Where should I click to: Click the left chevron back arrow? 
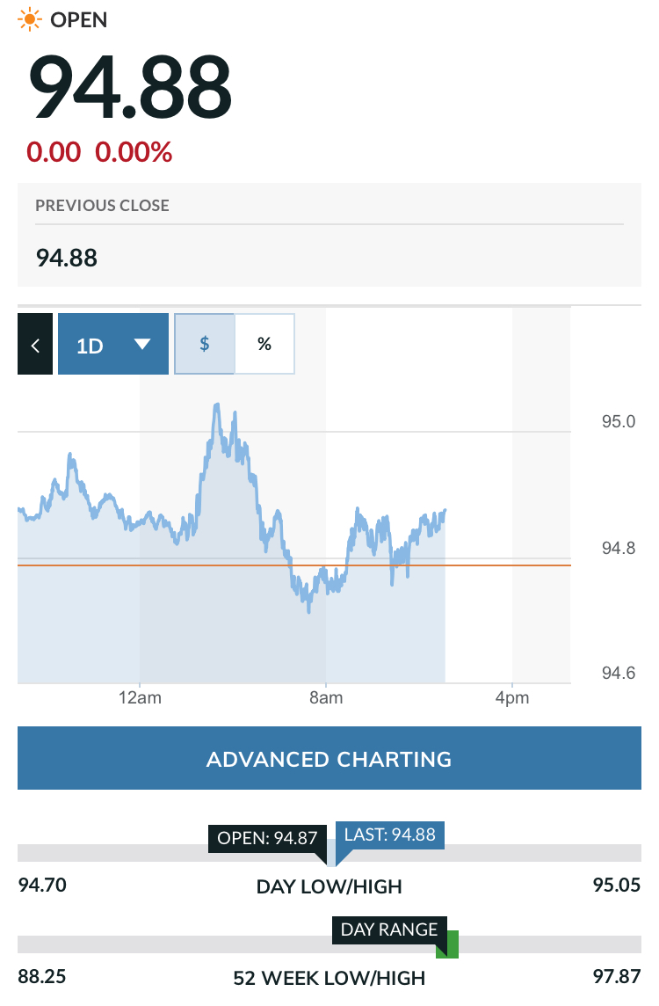[35, 344]
